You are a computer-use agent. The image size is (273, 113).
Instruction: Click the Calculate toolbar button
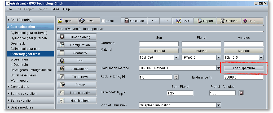coord(134,21)
